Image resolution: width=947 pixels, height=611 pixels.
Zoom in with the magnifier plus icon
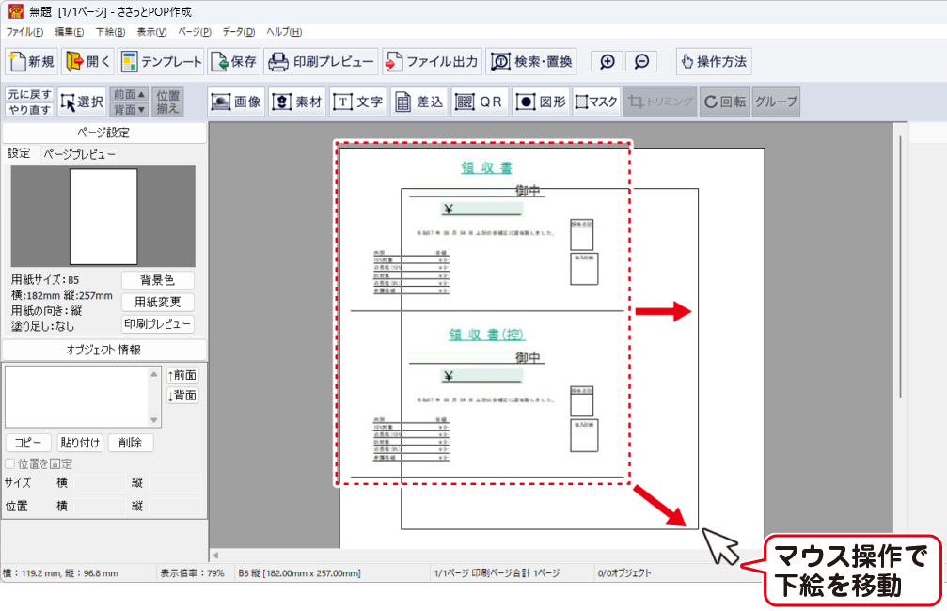pyautogui.click(x=608, y=62)
